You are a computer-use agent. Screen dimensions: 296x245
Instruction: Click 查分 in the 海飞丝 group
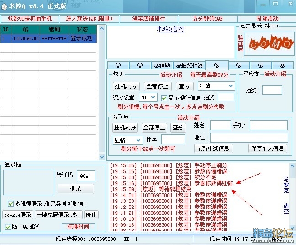178,128
